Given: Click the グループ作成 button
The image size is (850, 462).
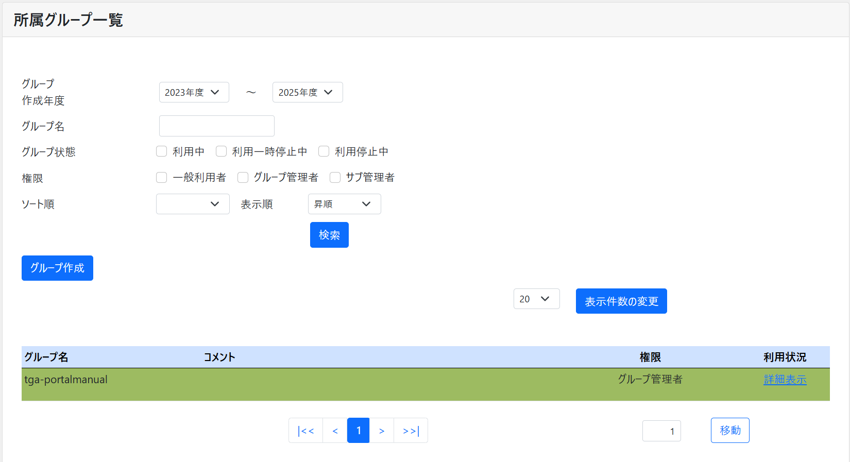Looking at the screenshot, I should [x=57, y=268].
